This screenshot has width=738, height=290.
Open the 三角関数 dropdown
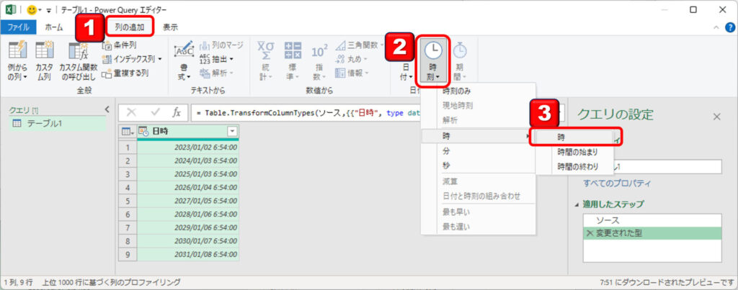click(359, 45)
